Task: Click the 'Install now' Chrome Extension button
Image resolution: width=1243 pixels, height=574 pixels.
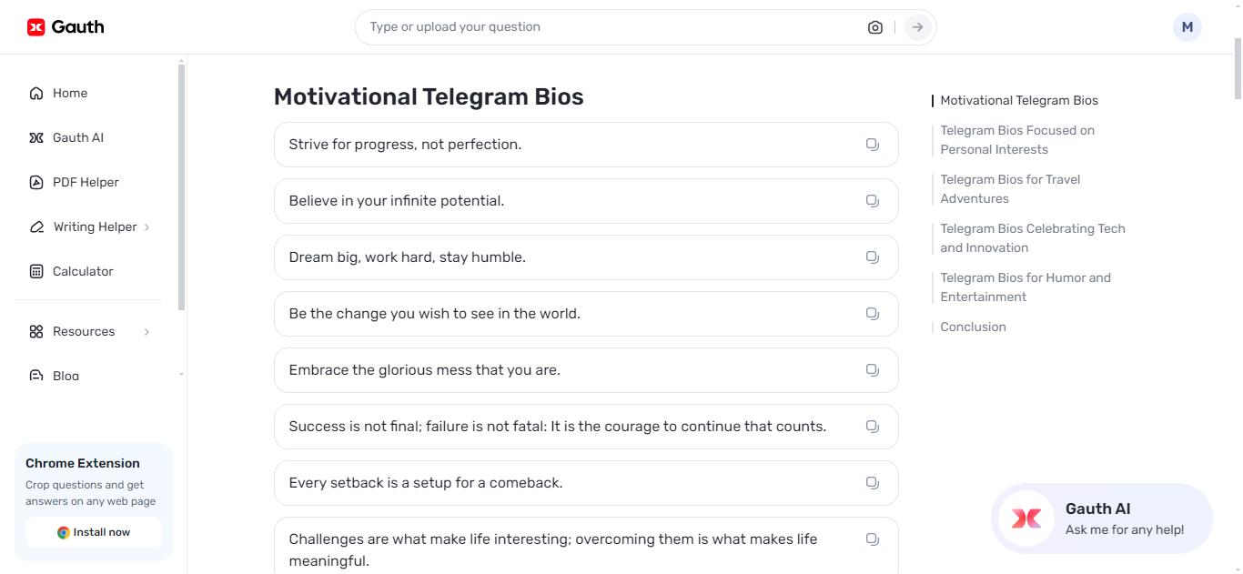Action: pyautogui.click(x=92, y=532)
